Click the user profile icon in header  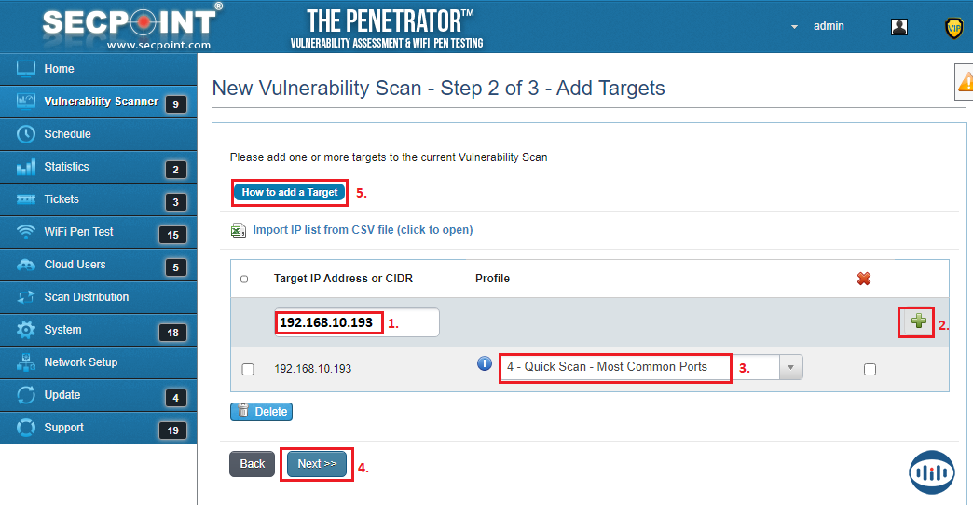pos(899,27)
